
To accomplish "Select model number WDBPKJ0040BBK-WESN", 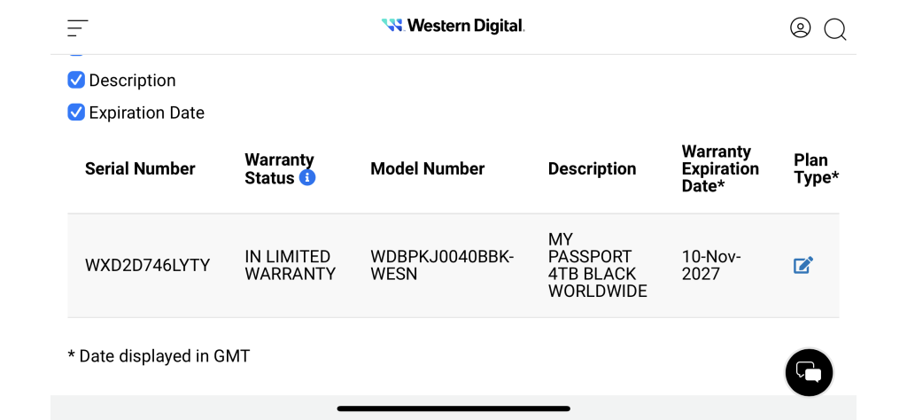I will coord(442,265).
